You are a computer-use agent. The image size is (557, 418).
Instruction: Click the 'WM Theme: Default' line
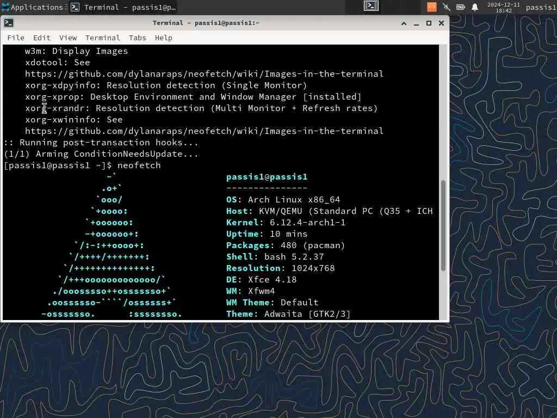pos(273,303)
